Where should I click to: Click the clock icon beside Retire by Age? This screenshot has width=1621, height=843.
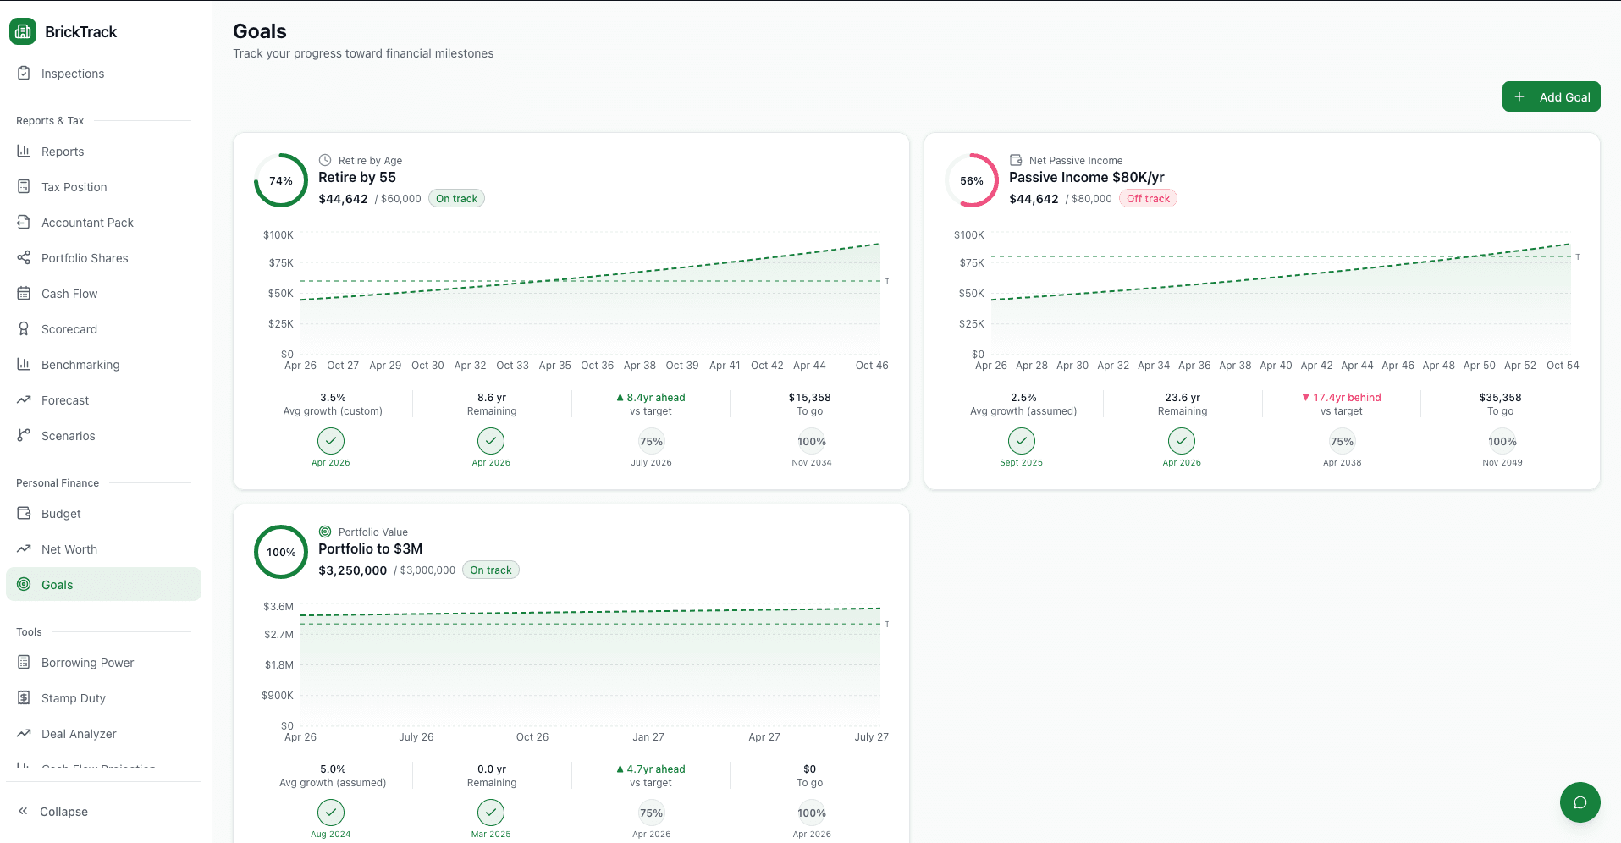click(325, 160)
